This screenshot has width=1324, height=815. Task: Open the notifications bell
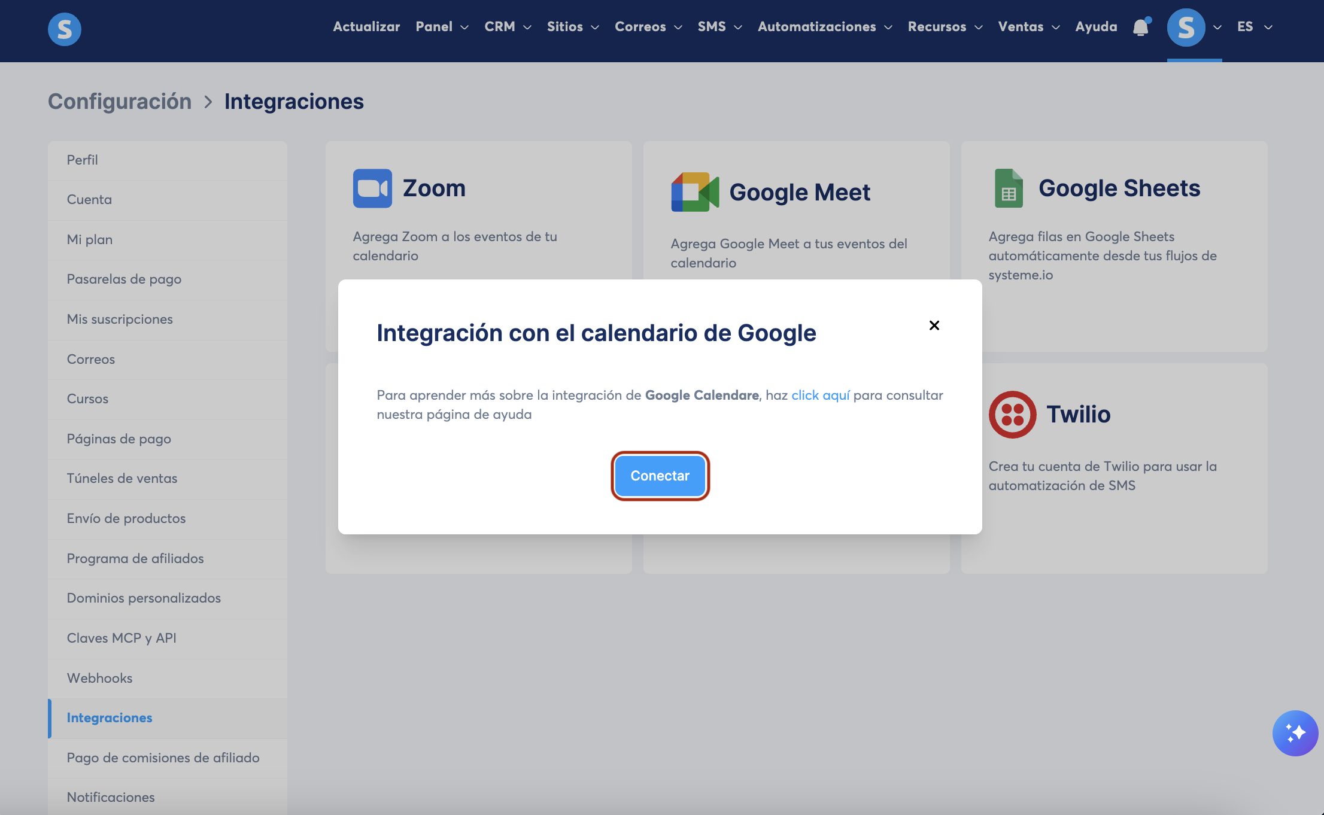(x=1141, y=27)
